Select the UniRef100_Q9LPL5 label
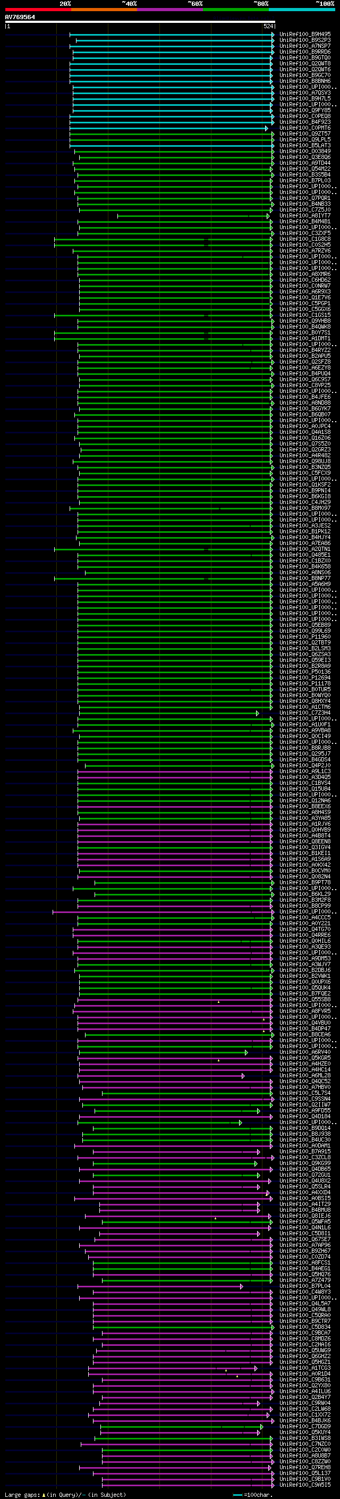 tap(304, 140)
